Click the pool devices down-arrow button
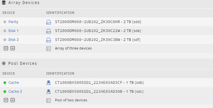This screenshot has height=108, width=213. pyautogui.click(x=6, y=100)
